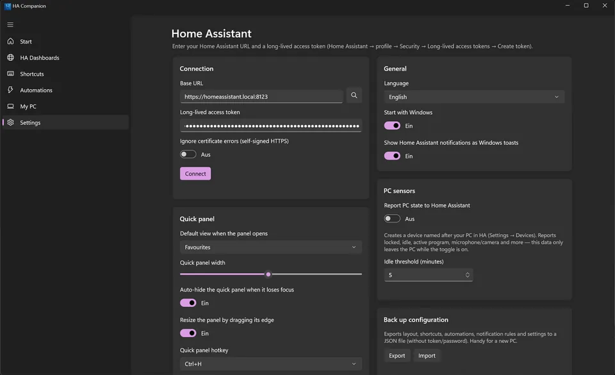The width and height of the screenshot is (615, 375).
Task: Click the Quick panel width slider handle
Action: (268, 274)
